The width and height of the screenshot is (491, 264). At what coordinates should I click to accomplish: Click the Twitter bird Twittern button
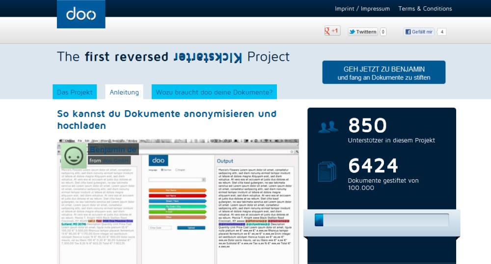363,31
